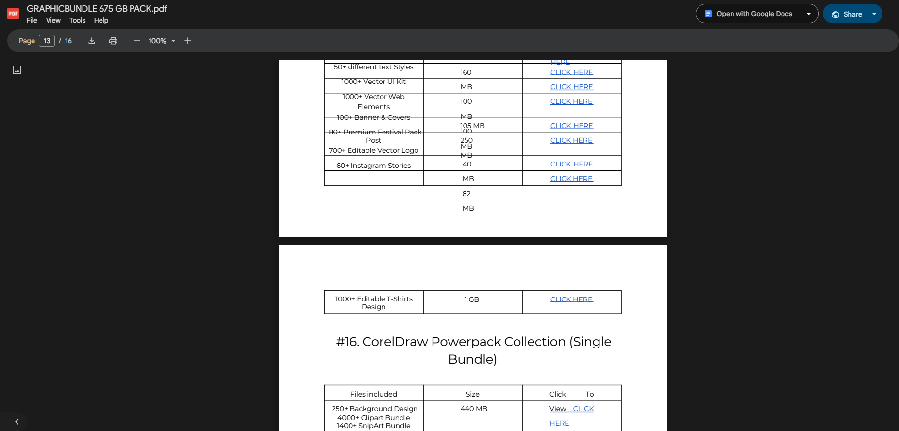Viewport: 899px width, 431px height.
Task: Select '50+ different text Styles' text
Action: pyautogui.click(x=374, y=67)
